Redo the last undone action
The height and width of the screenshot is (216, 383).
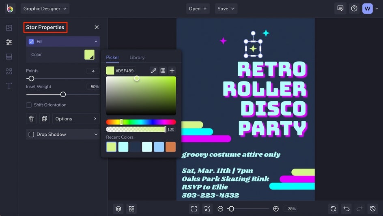[x=359, y=209]
